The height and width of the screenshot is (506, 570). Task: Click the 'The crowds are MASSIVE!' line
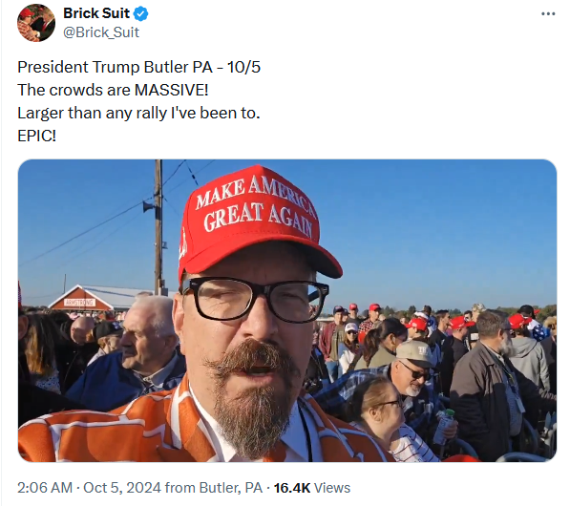click(113, 90)
